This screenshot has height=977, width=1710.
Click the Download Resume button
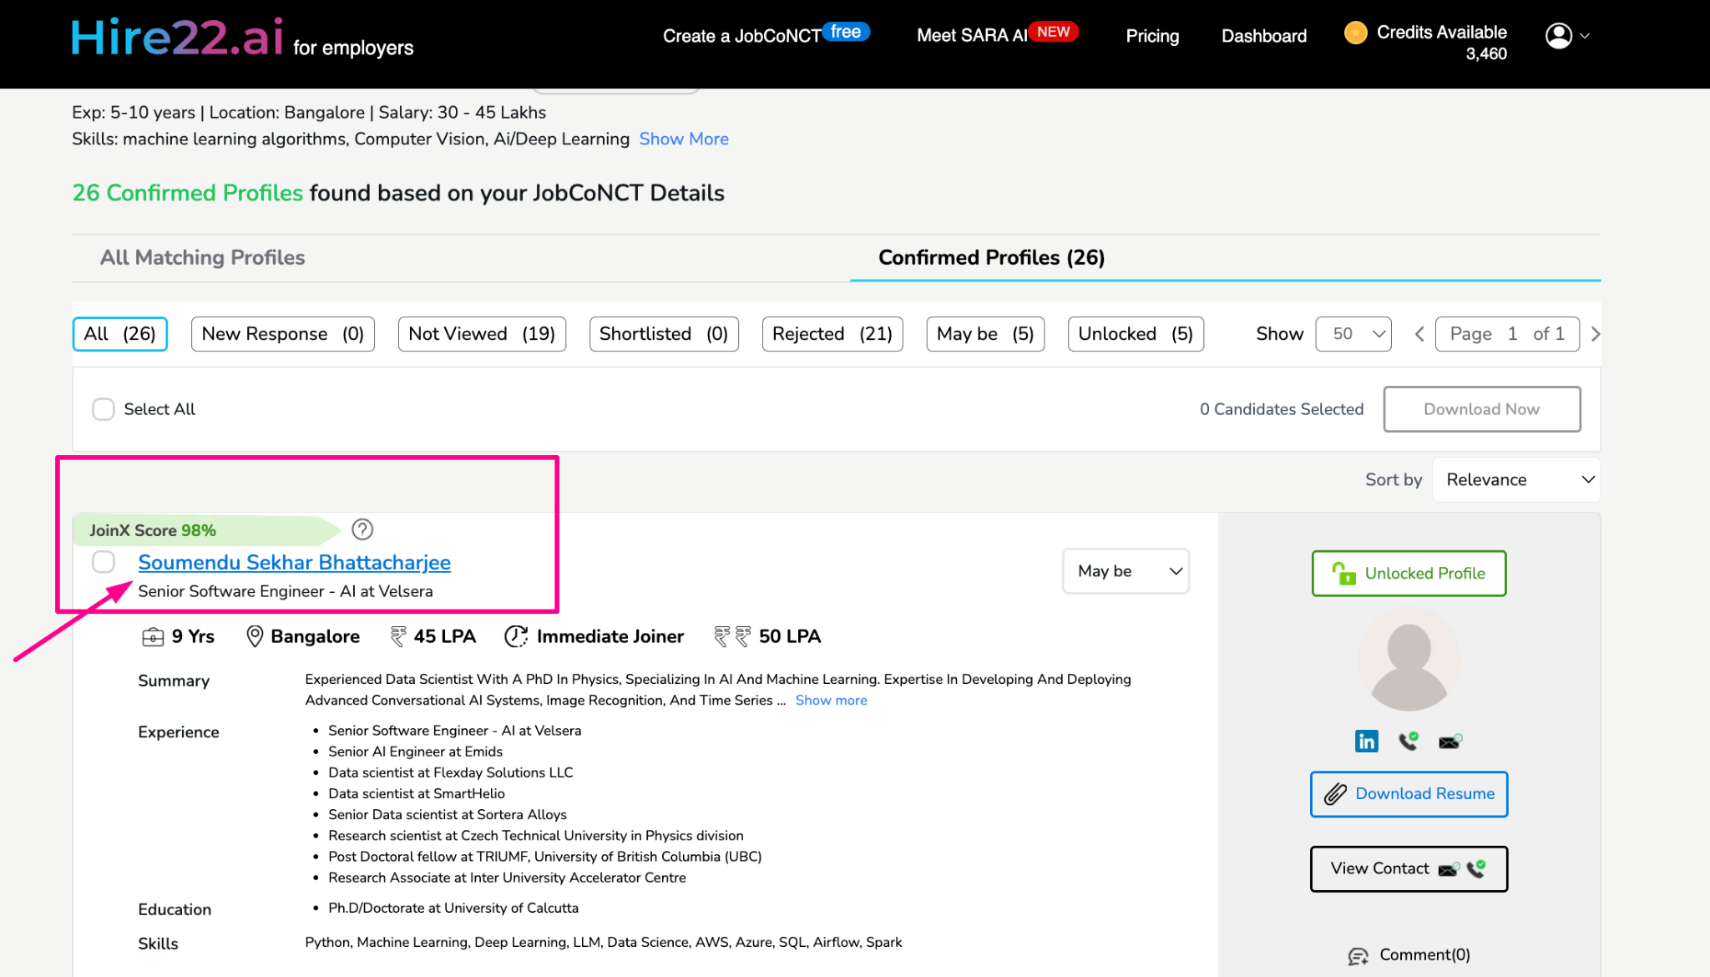[1409, 793]
